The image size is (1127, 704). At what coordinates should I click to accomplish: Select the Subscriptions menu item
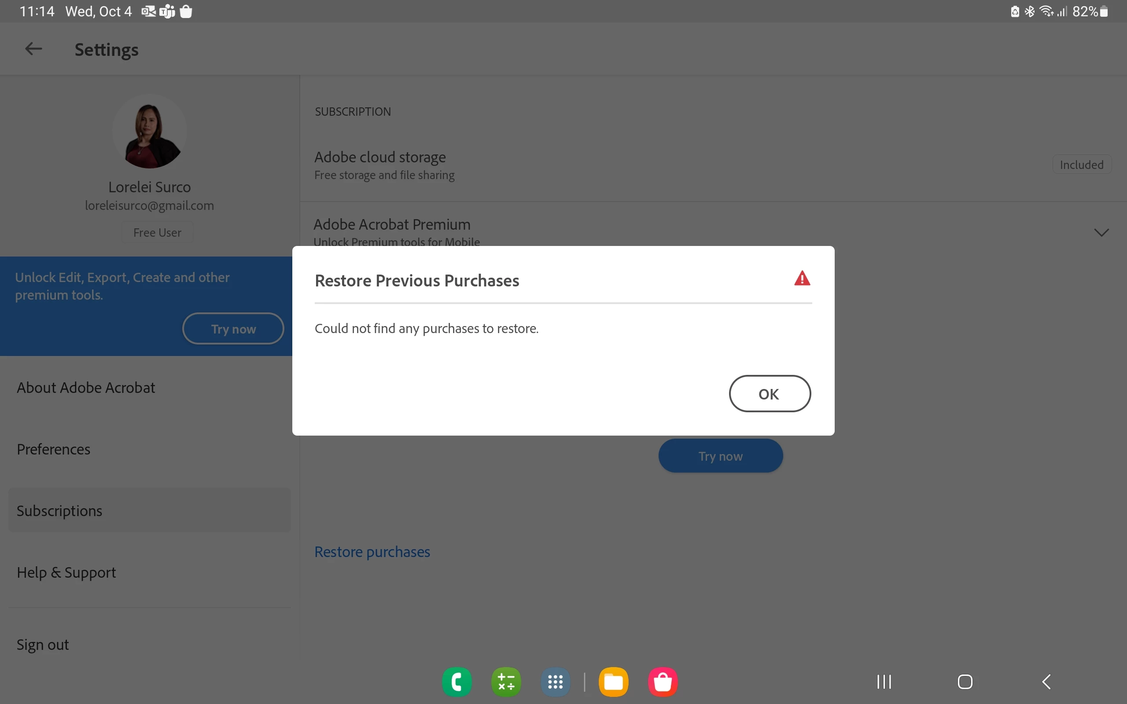click(x=59, y=511)
